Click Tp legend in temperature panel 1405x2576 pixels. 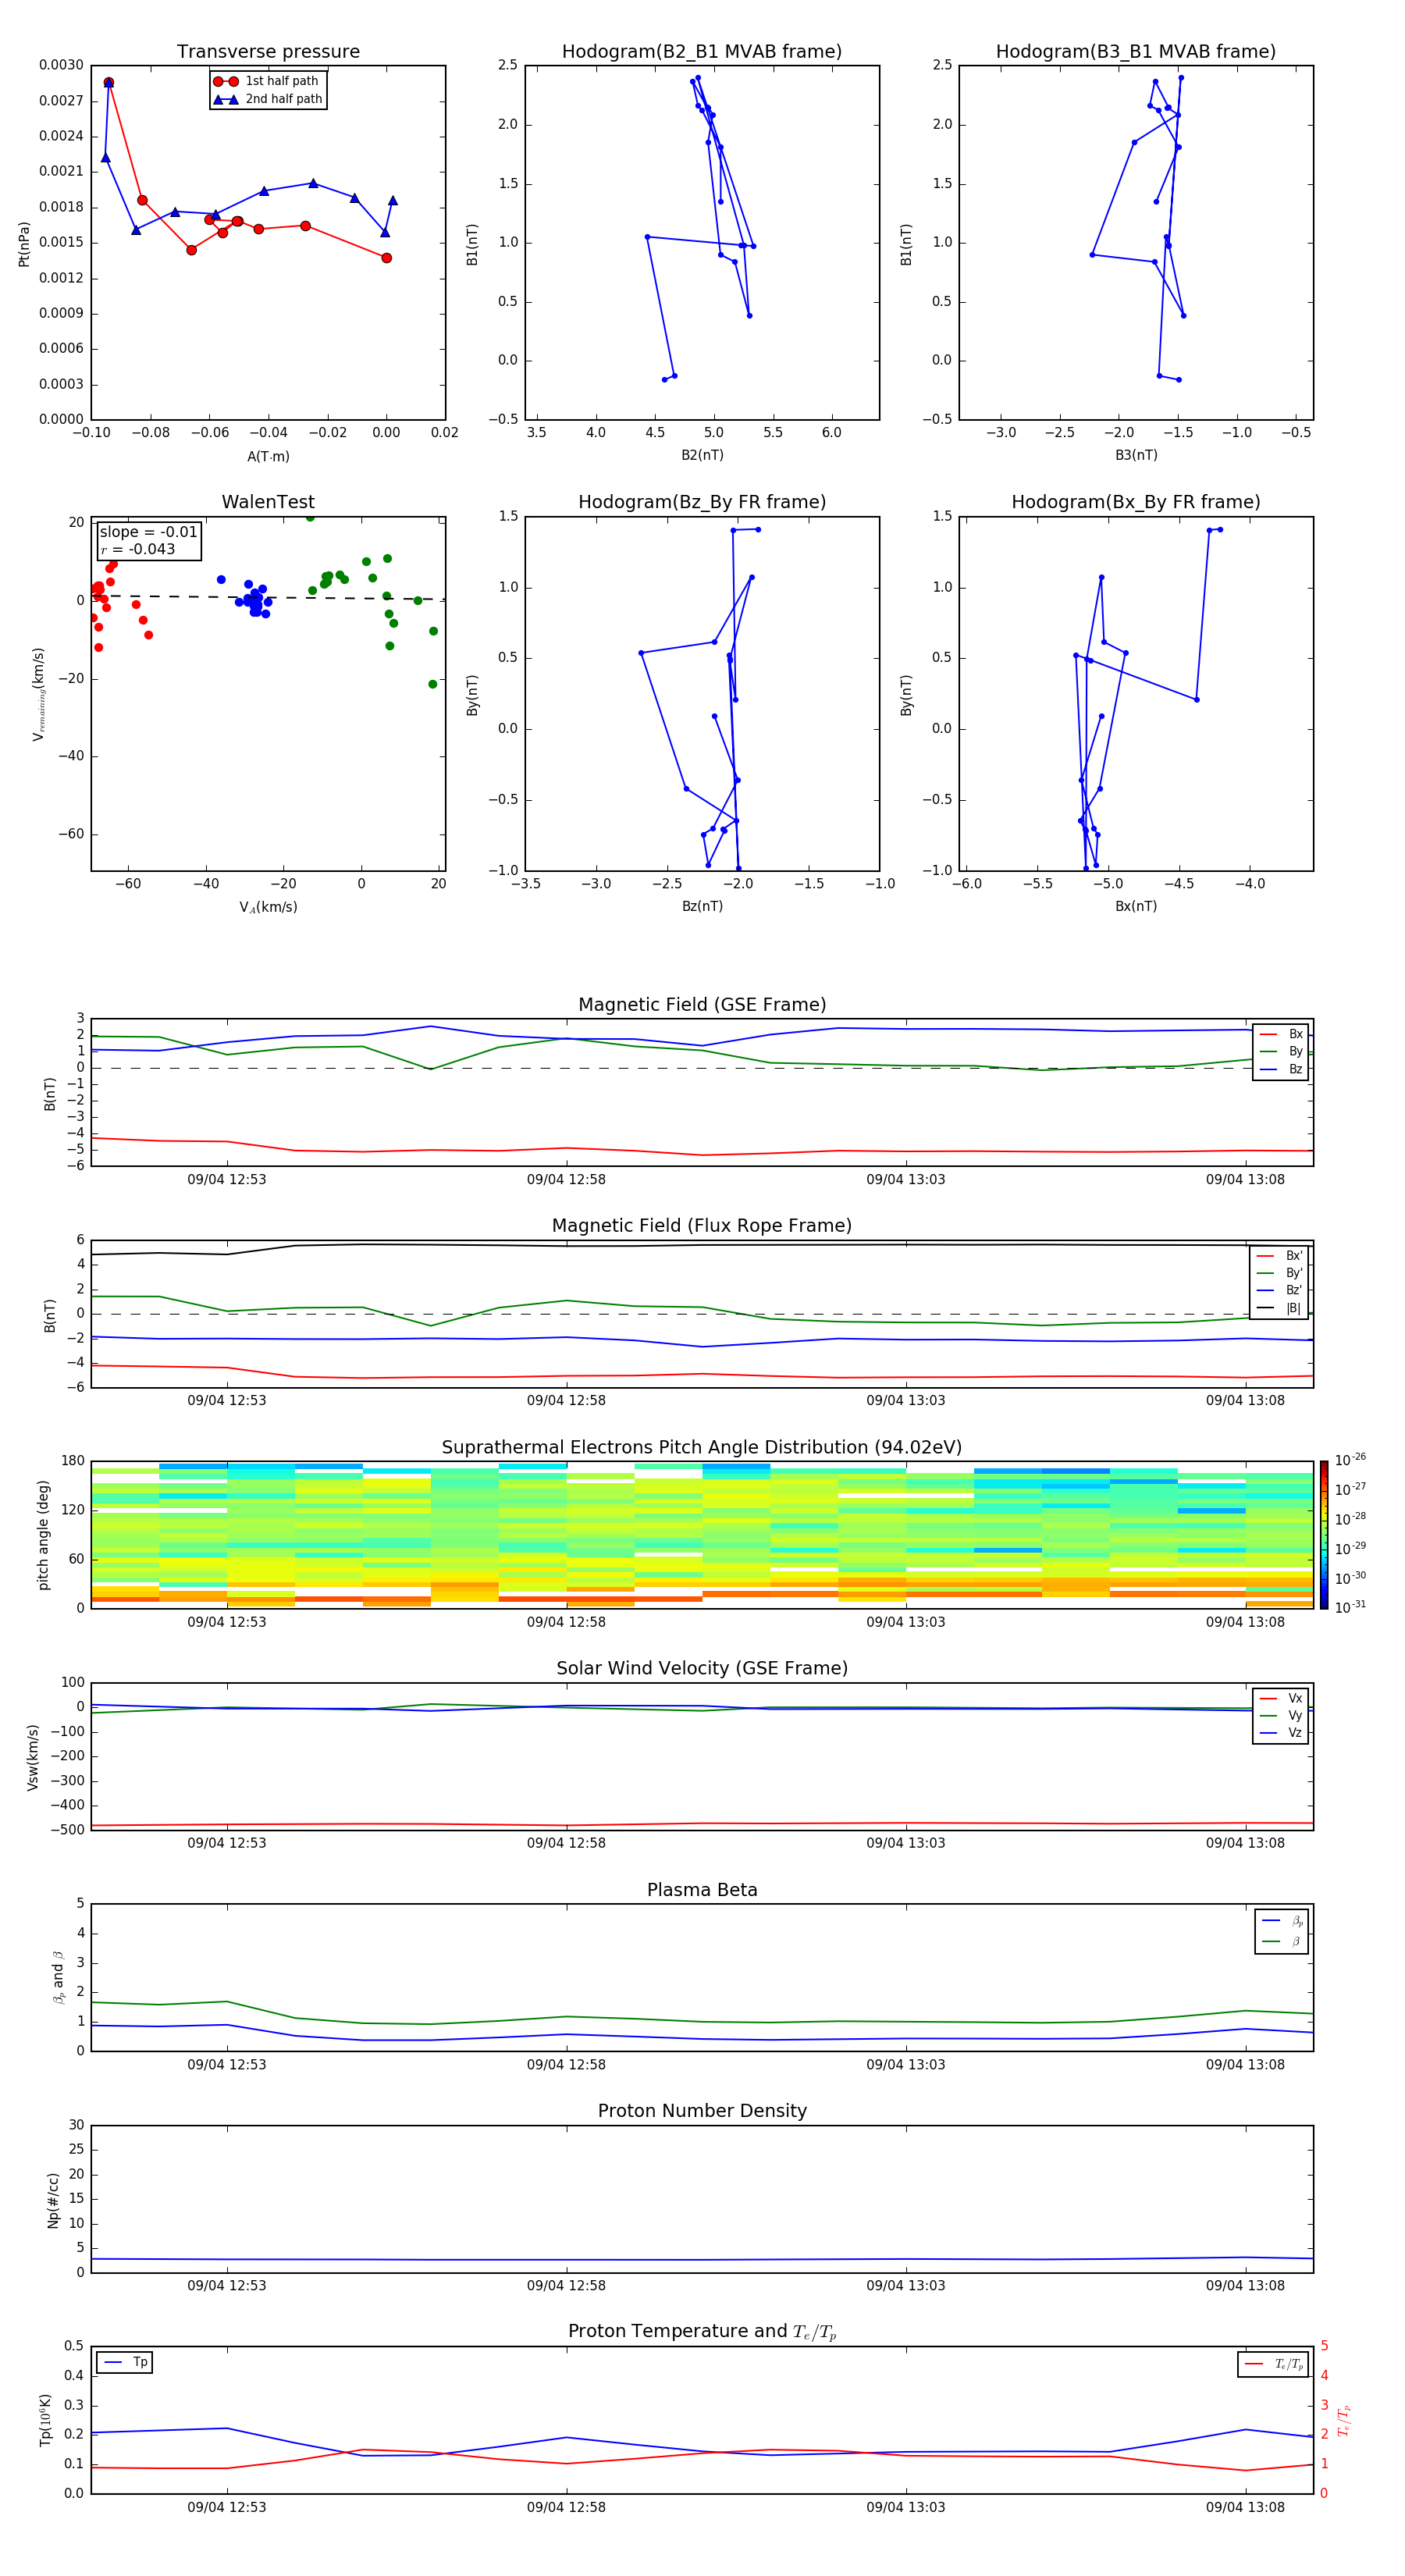125,2362
